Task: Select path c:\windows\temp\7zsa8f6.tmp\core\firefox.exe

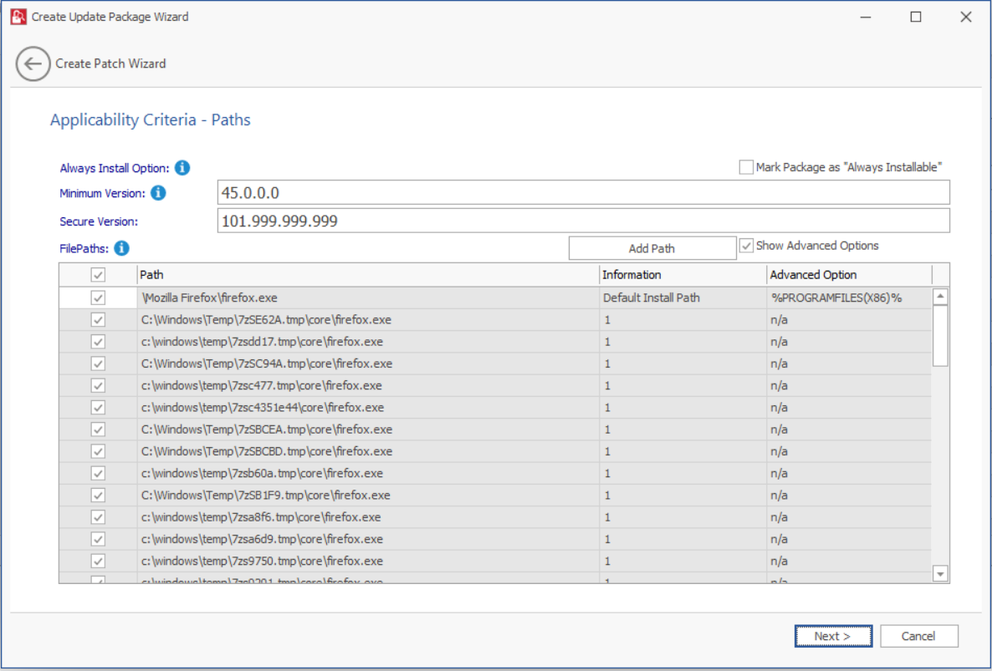Action: click(x=368, y=517)
